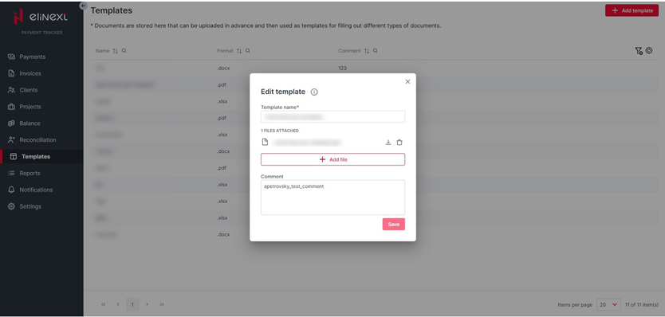Click the Add template button
Image resolution: width=665 pixels, height=317 pixels.
632,10
